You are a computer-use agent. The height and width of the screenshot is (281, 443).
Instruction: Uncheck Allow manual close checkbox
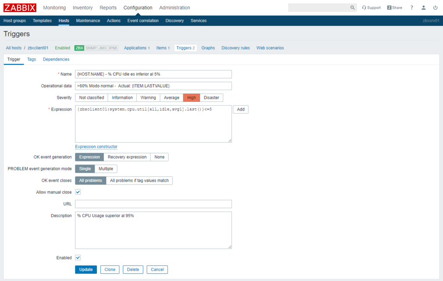78,192
